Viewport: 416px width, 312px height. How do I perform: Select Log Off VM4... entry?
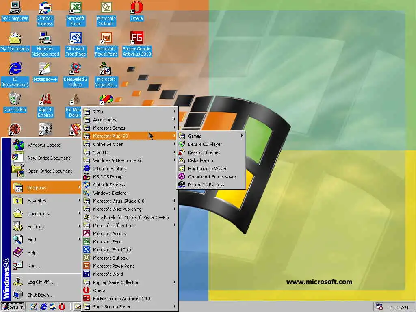(46, 282)
